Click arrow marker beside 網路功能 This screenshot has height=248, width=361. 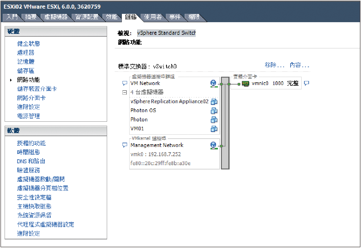coord(11,80)
